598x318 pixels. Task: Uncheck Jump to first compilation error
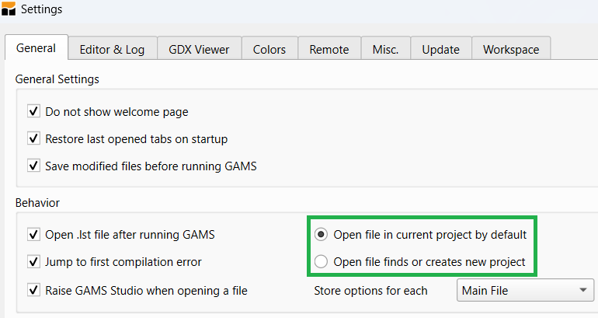[x=33, y=262]
